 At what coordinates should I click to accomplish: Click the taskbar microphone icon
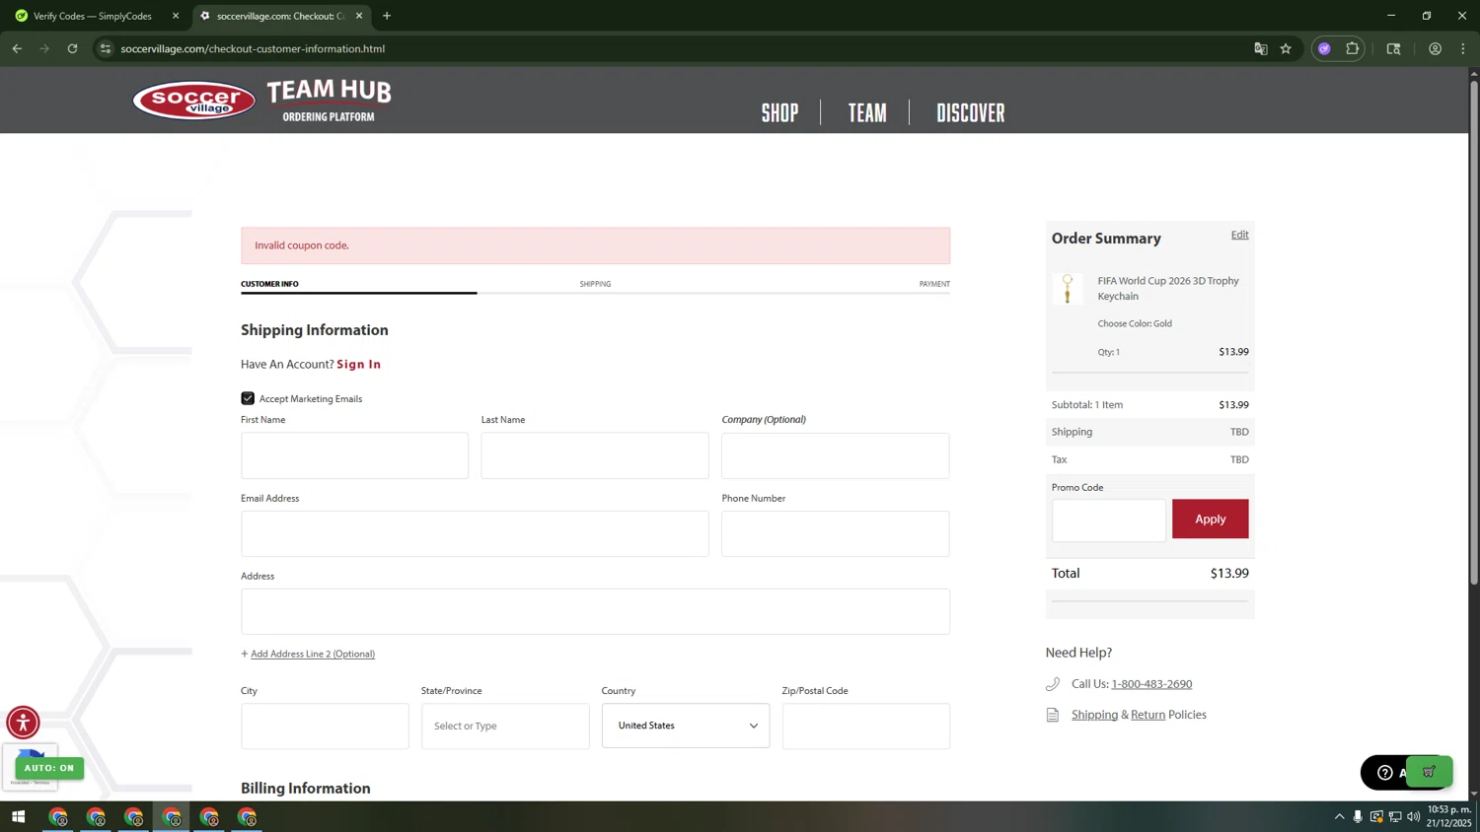click(1358, 816)
